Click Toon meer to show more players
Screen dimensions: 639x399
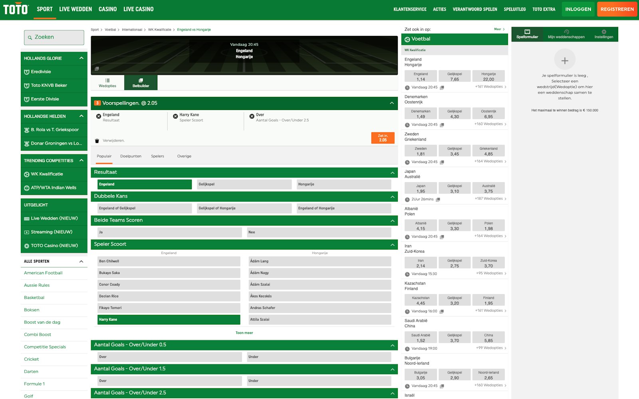tap(244, 332)
